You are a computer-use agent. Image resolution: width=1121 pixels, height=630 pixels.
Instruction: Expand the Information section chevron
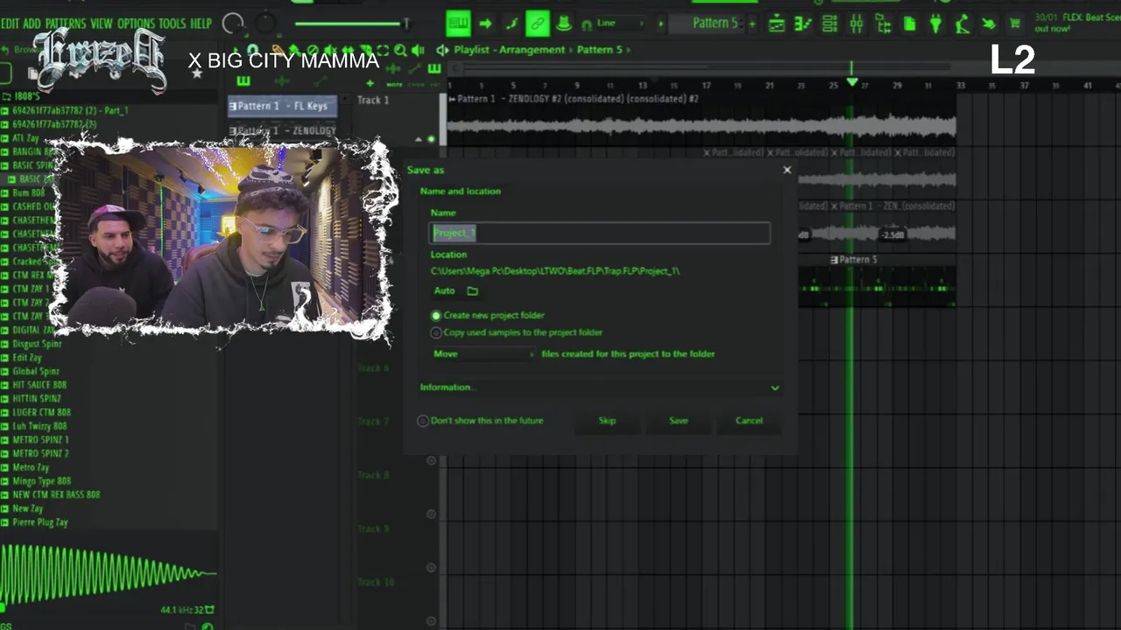click(x=774, y=388)
